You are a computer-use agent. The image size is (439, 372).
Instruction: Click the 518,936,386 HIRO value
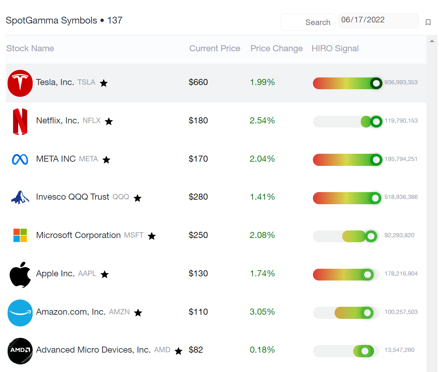click(401, 197)
